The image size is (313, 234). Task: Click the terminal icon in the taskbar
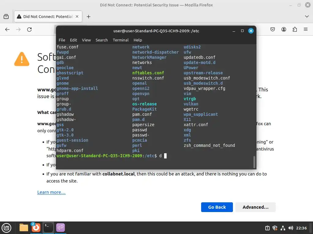pyautogui.click(x=48, y=228)
